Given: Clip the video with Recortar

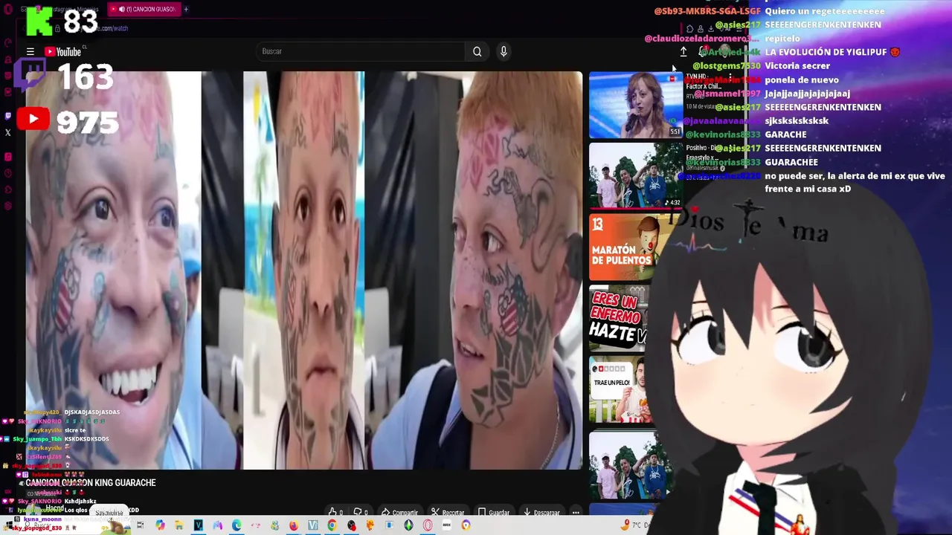Looking at the screenshot, I should point(448,512).
